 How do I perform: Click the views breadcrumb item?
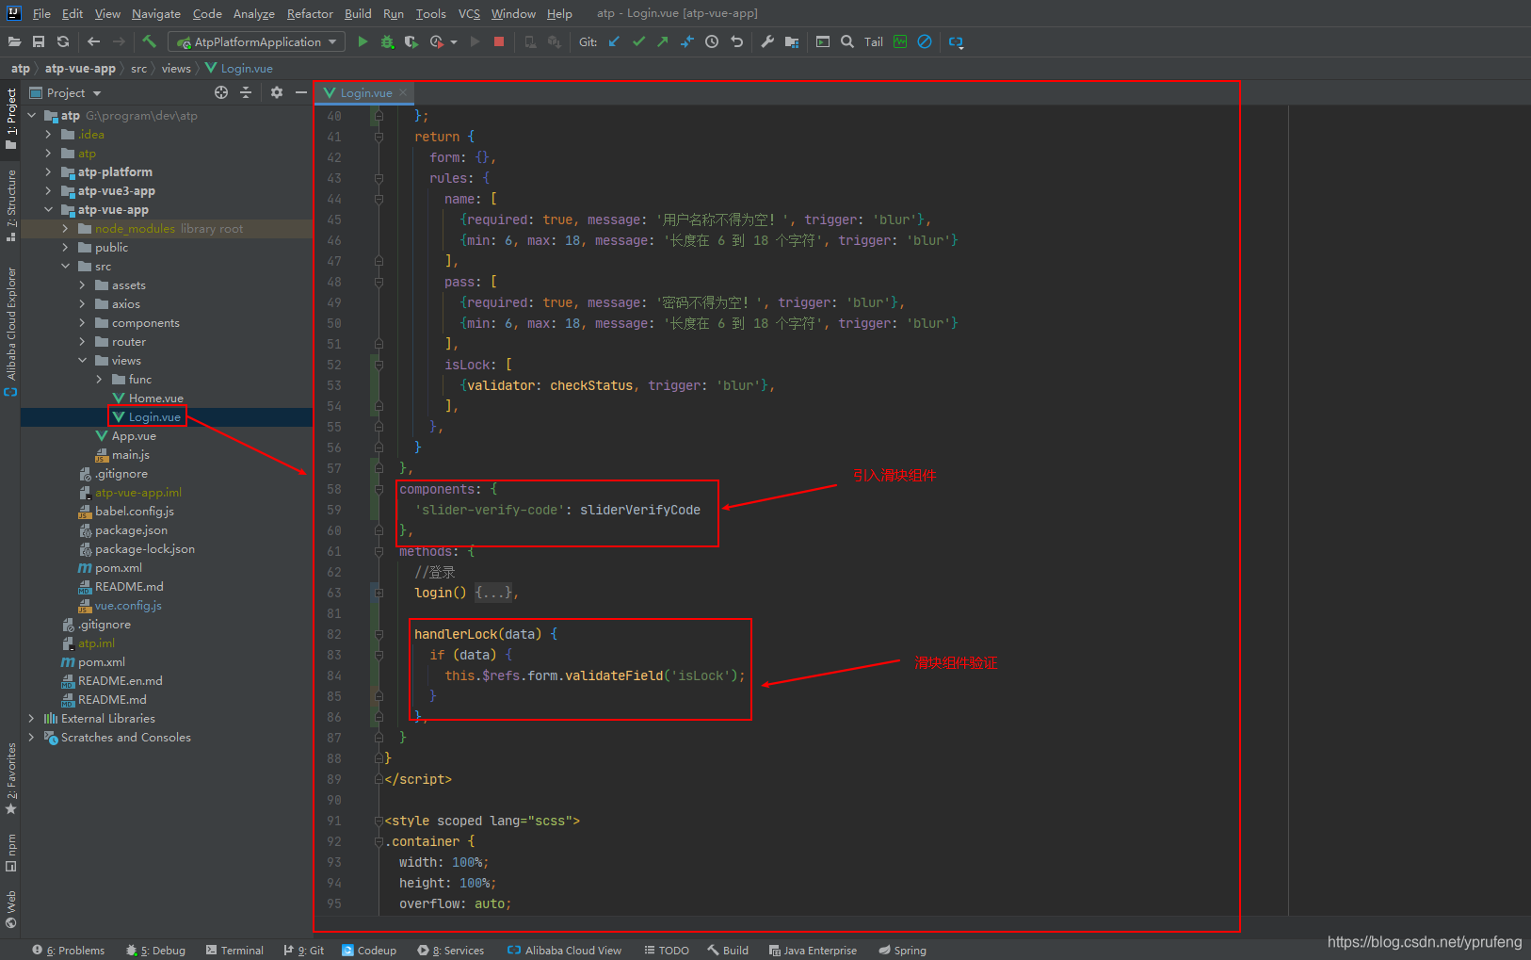(x=176, y=68)
